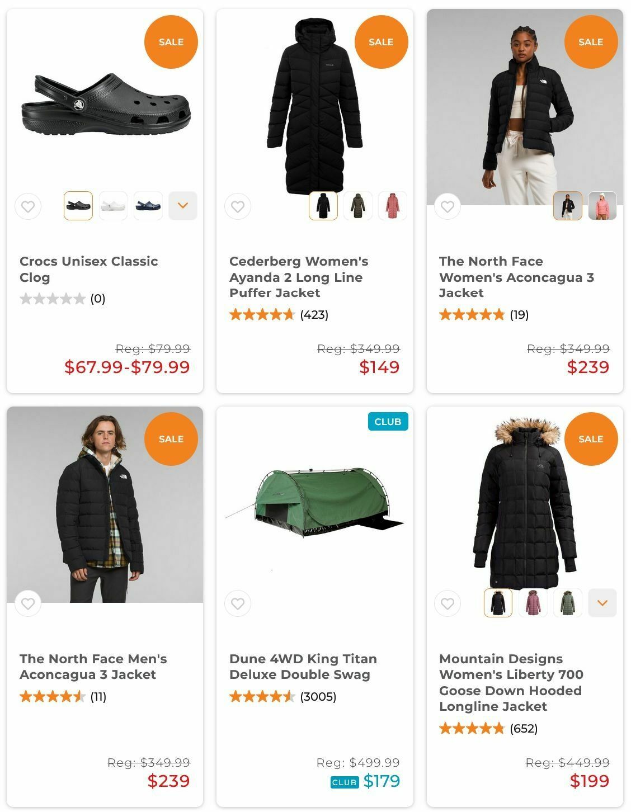Wishlist the North Face Men's Aconcagua 3 Jacket
Viewport: 631px width, 812px height.
click(x=28, y=603)
